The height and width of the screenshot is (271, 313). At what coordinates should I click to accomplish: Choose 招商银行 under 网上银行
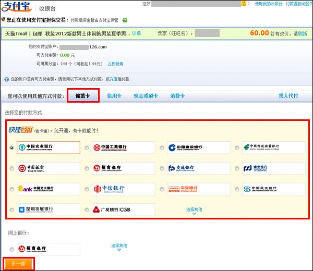(x=49, y=249)
